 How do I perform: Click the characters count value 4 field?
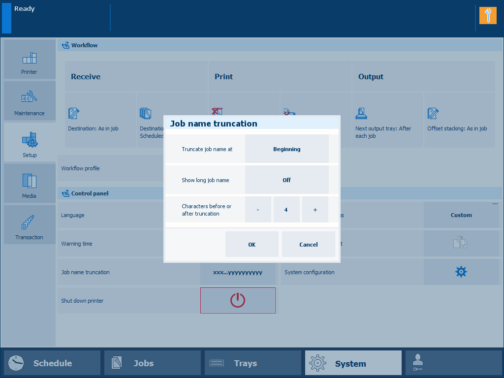click(286, 210)
